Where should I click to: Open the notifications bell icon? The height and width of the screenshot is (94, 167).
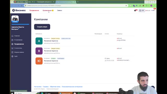coord(135,10)
